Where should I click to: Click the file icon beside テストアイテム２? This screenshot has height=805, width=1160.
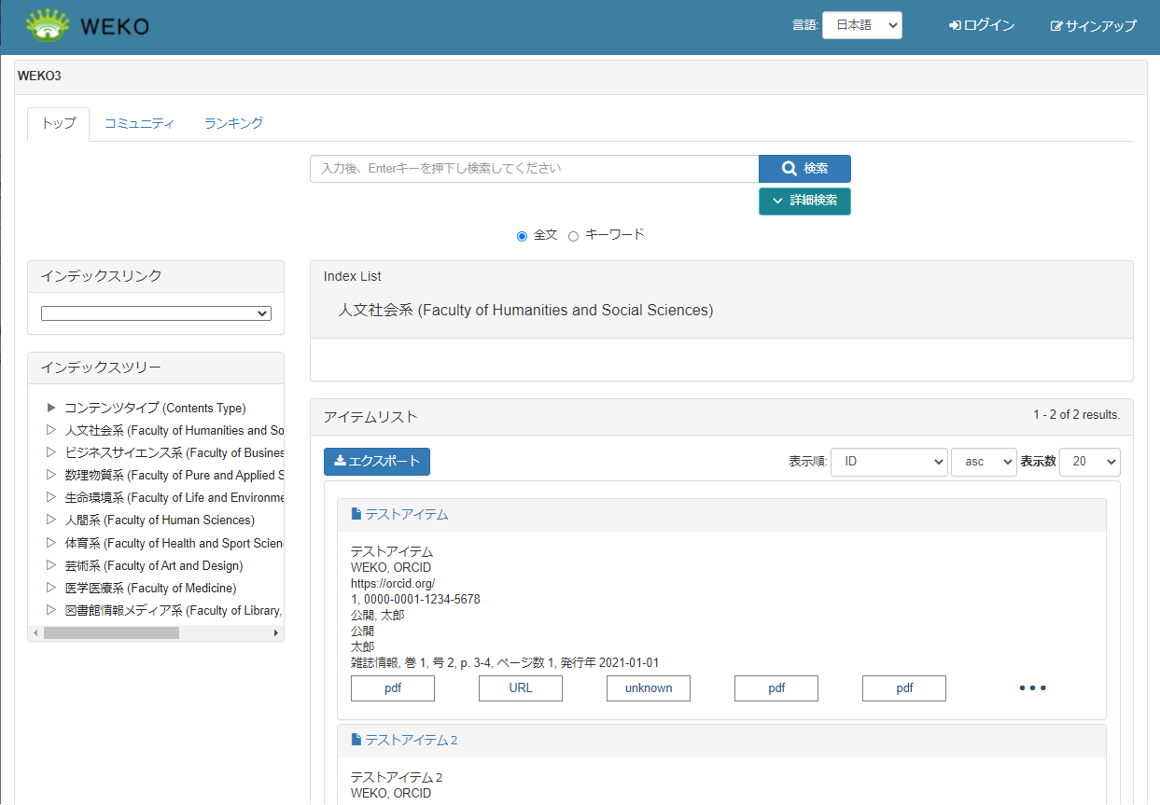tap(356, 740)
